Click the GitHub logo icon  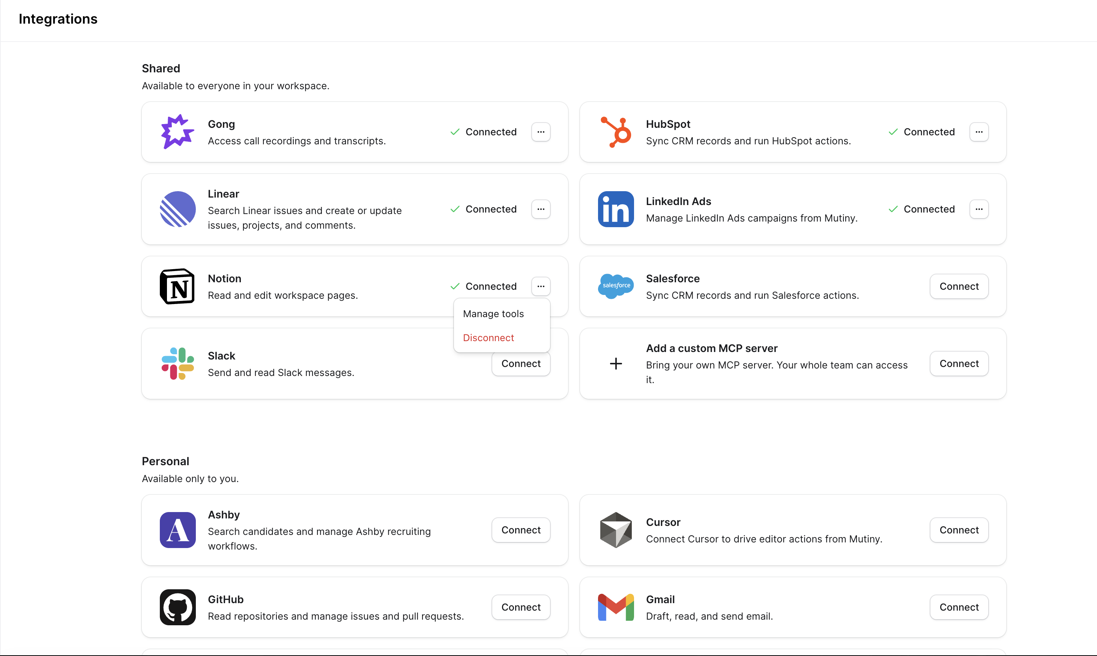(x=177, y=607)
